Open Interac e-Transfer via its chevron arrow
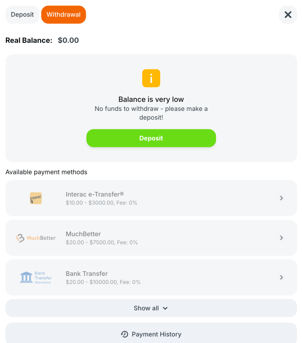Viewport: 302px width, 343px height. [281, 198]
